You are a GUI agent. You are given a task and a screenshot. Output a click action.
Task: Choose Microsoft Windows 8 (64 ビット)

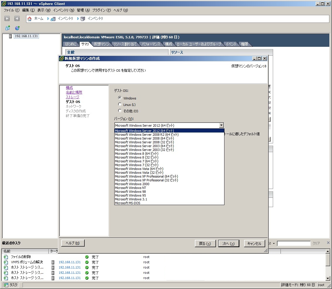coord(169,154)
